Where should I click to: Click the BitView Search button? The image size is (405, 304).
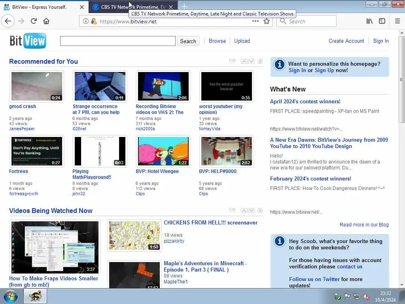[x=188, y=41]
